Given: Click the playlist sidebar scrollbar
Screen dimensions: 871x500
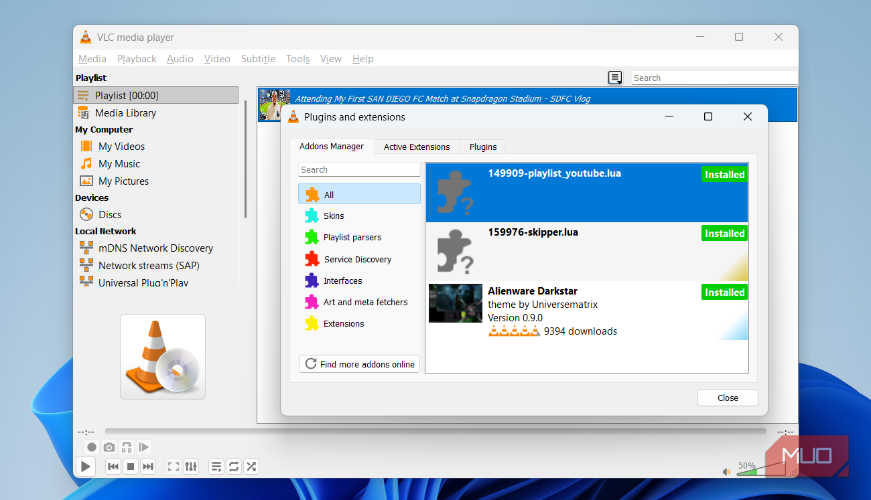Looking at the screenshot, I should point(245,159).
